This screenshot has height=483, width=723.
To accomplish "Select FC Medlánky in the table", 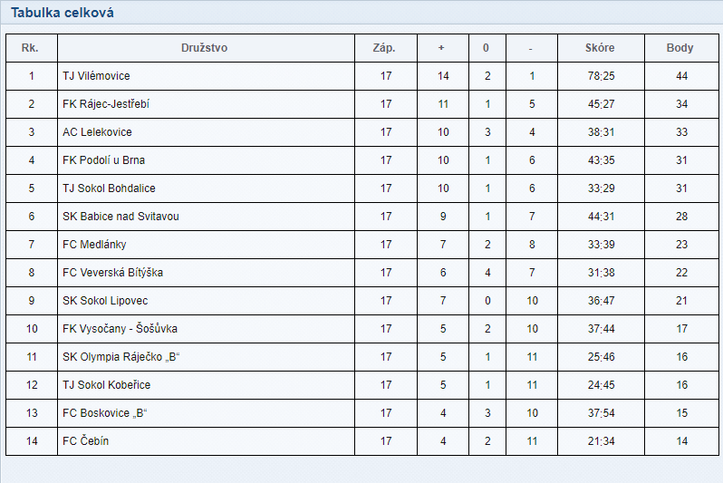I will click(94, 245).
